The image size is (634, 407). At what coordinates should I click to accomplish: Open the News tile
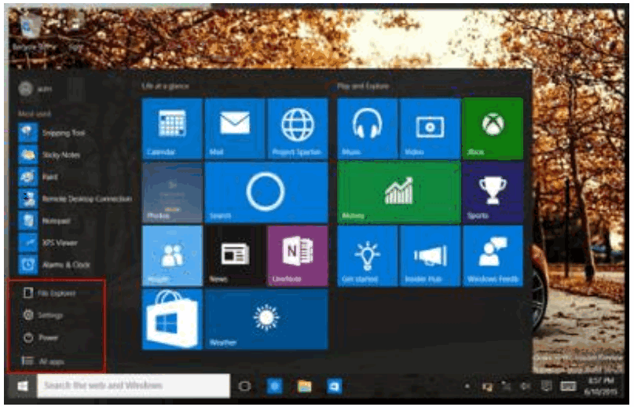[x=235, y=255]
